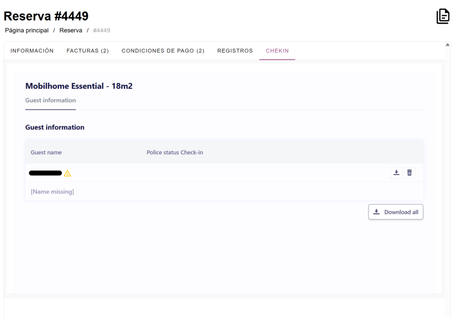Image resolution: width=459 pixels, height=318 pixels.
Task: Click the document icon in top-right corner
Action: [443, 16]
